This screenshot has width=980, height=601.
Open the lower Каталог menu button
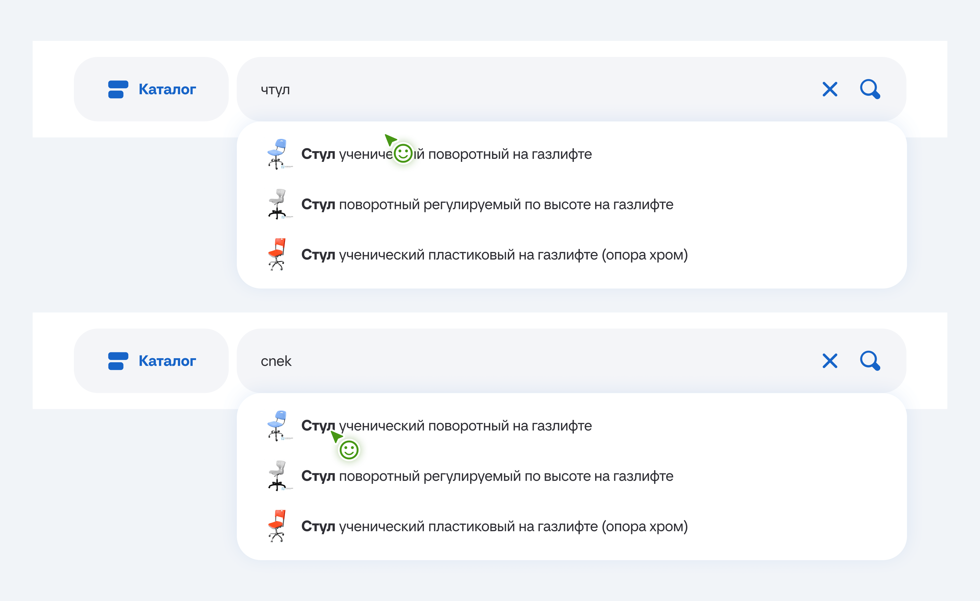tap(152, 361)
